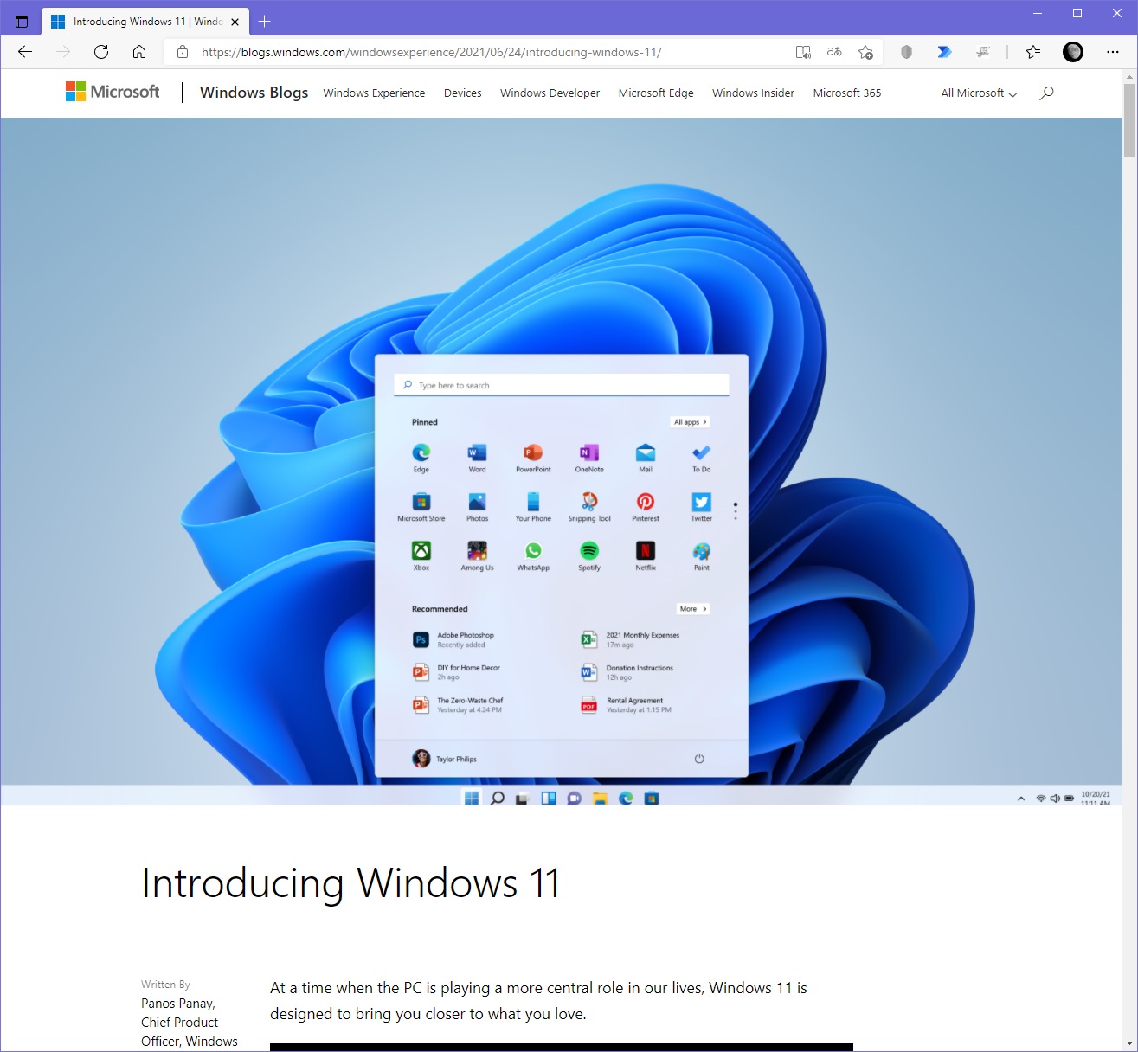The image size is (1138, 1052).
Task: Minimize the Edge browser window
Action: click(x=1038, y=13)
